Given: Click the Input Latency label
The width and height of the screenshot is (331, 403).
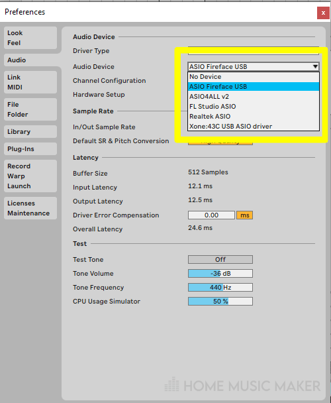Looking at the screenshot, I should (95, 188).
